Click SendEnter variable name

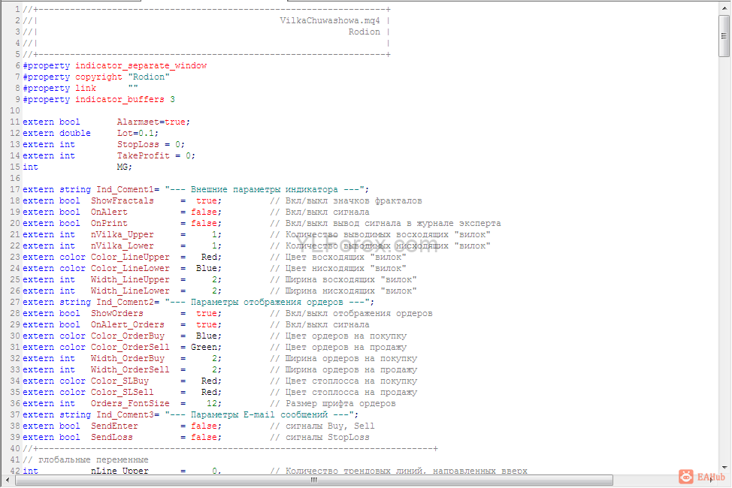tap(114, 426)
